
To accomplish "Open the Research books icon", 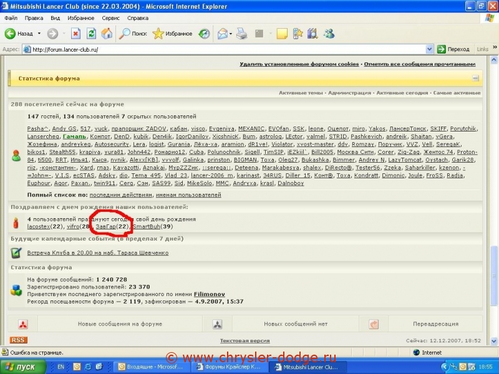I will point(312,34).
